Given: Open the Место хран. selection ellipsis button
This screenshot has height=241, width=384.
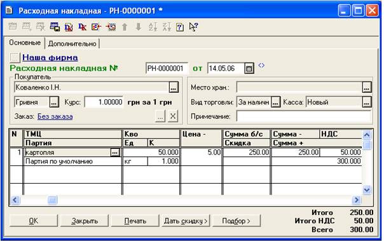Looking at the screenshot, I should click(367, 88).
